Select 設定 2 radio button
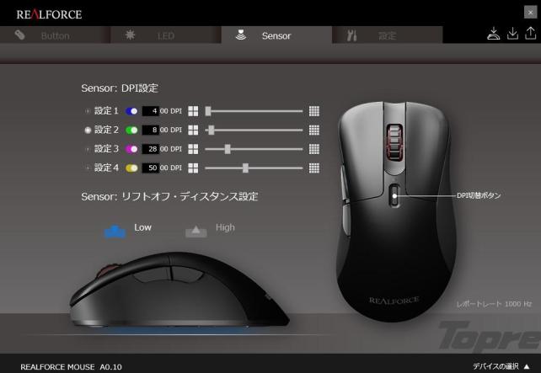Screen dimensions: 541x373 (88, 130)
